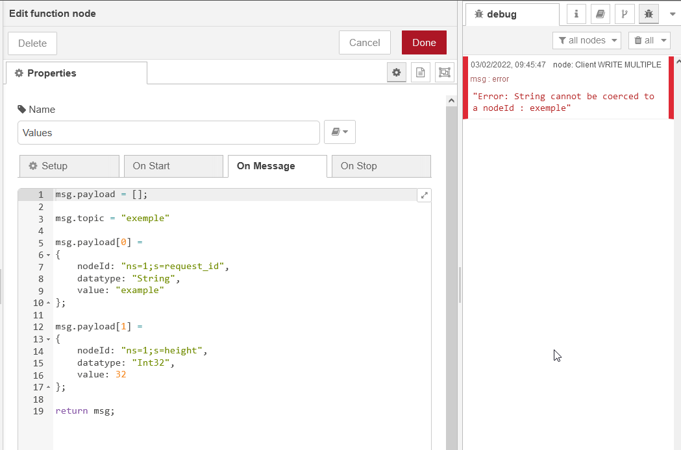The width and height of the screenshot is (681, 450).
Task: Click the value 32 in code
Action: (x=121, y=374)
